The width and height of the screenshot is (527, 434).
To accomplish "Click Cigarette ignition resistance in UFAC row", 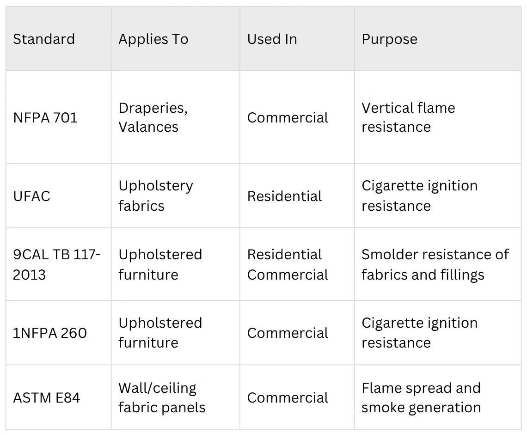I will [x=438, y=196].
